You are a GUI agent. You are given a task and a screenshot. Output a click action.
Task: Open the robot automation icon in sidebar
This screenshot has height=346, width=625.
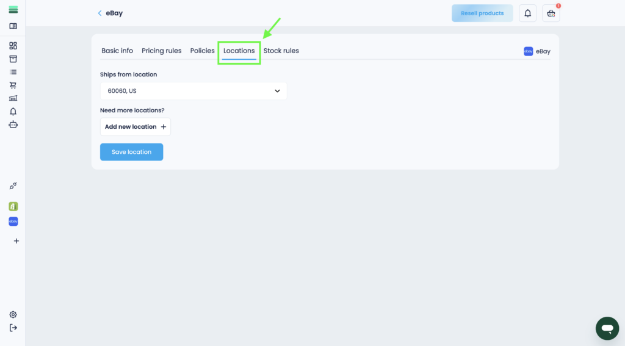13,124
